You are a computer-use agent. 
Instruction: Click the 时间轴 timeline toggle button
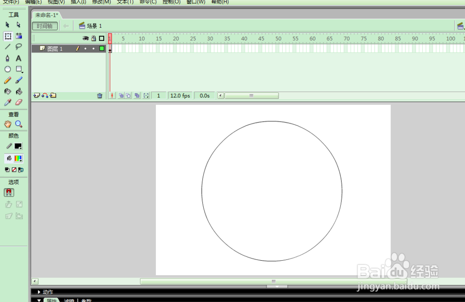point(45,26)
